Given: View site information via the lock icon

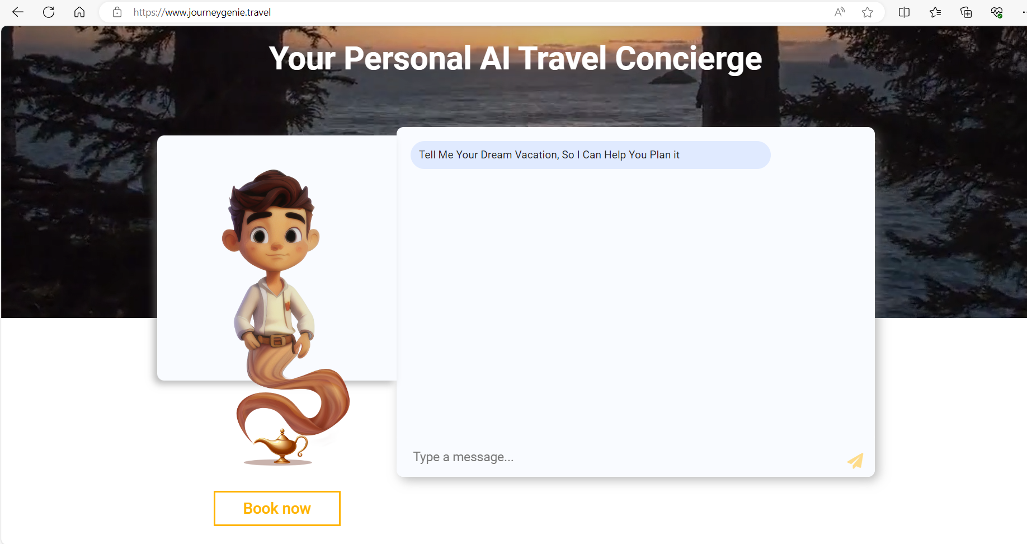Looking at the screenshot, I should (117, 12).
